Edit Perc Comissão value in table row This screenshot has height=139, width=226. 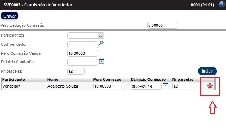coord(109,86)
